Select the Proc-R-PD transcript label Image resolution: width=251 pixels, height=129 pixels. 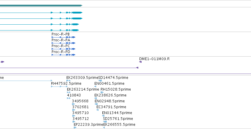coord(61,52)
